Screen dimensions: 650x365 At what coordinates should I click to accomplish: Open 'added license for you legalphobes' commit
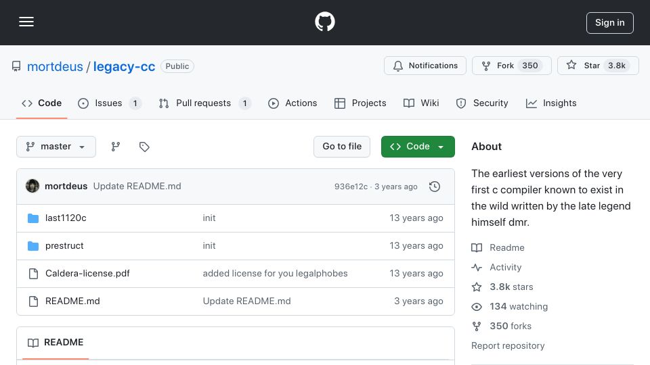[x=276, y=274]
